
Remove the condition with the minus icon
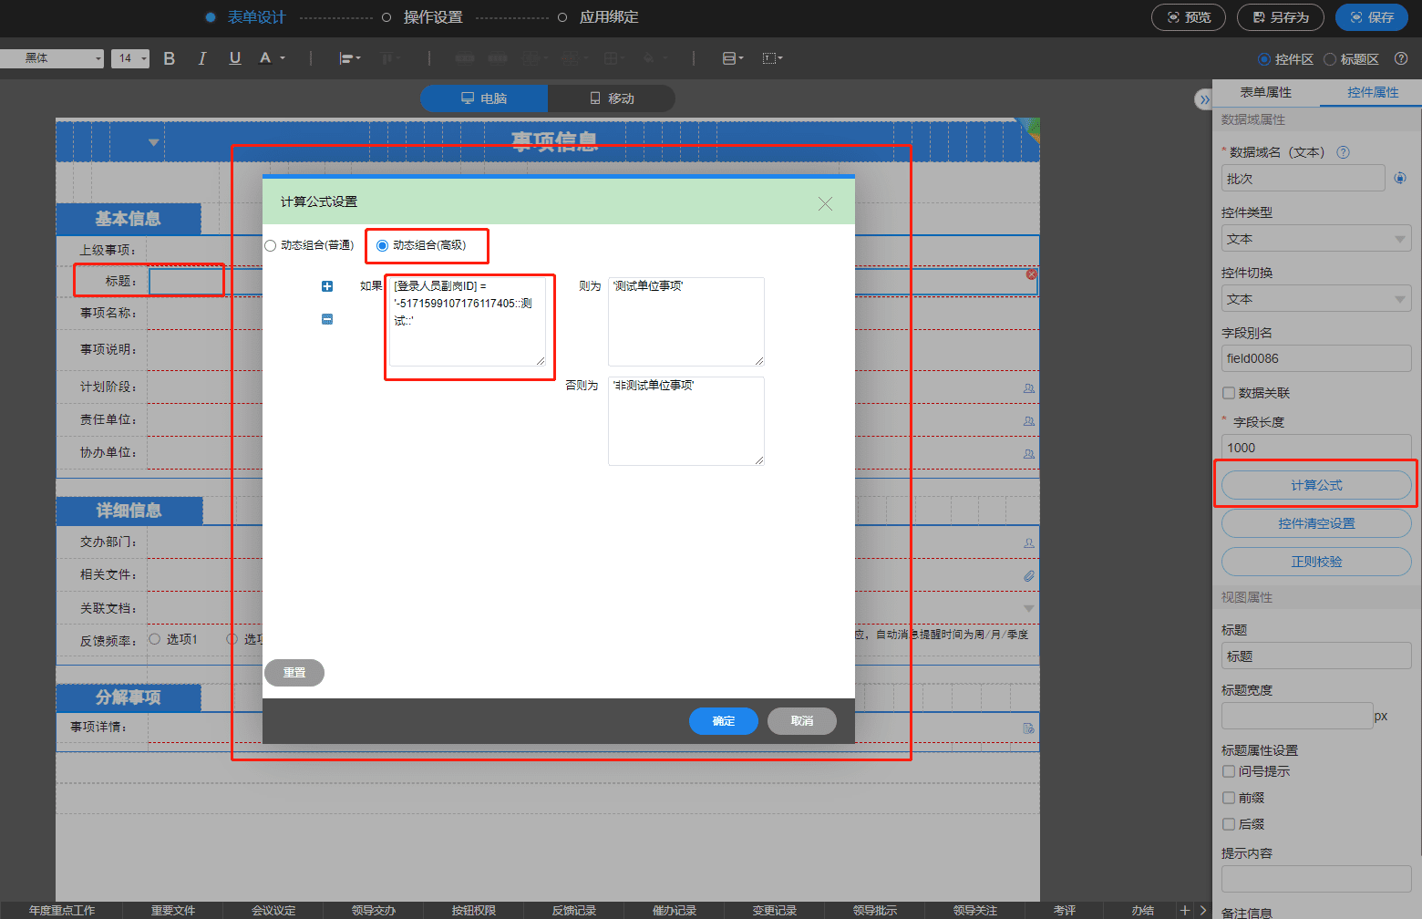click(x=327, y=319)
